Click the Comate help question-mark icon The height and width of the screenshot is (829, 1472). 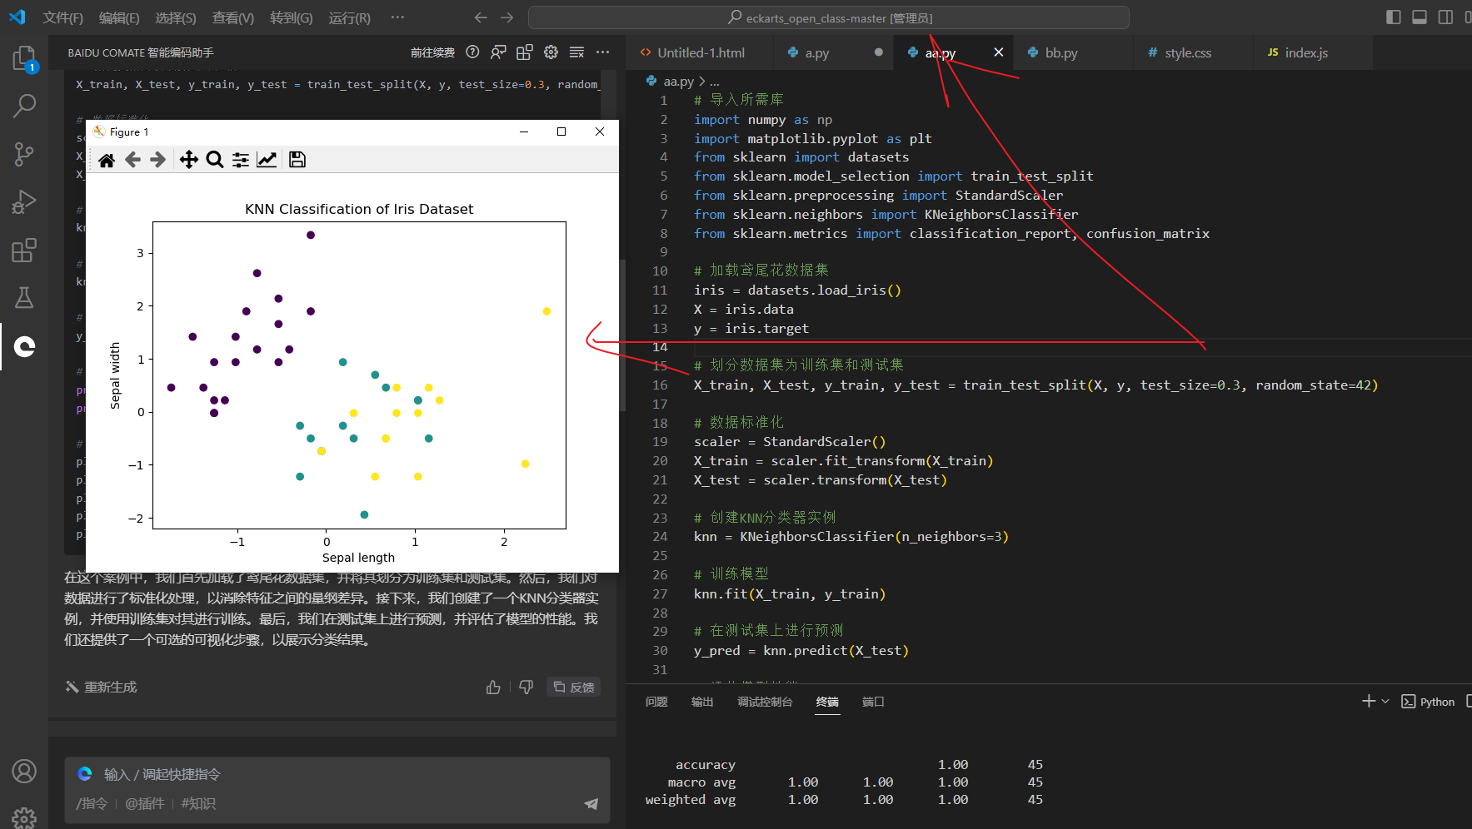(472, 52)
